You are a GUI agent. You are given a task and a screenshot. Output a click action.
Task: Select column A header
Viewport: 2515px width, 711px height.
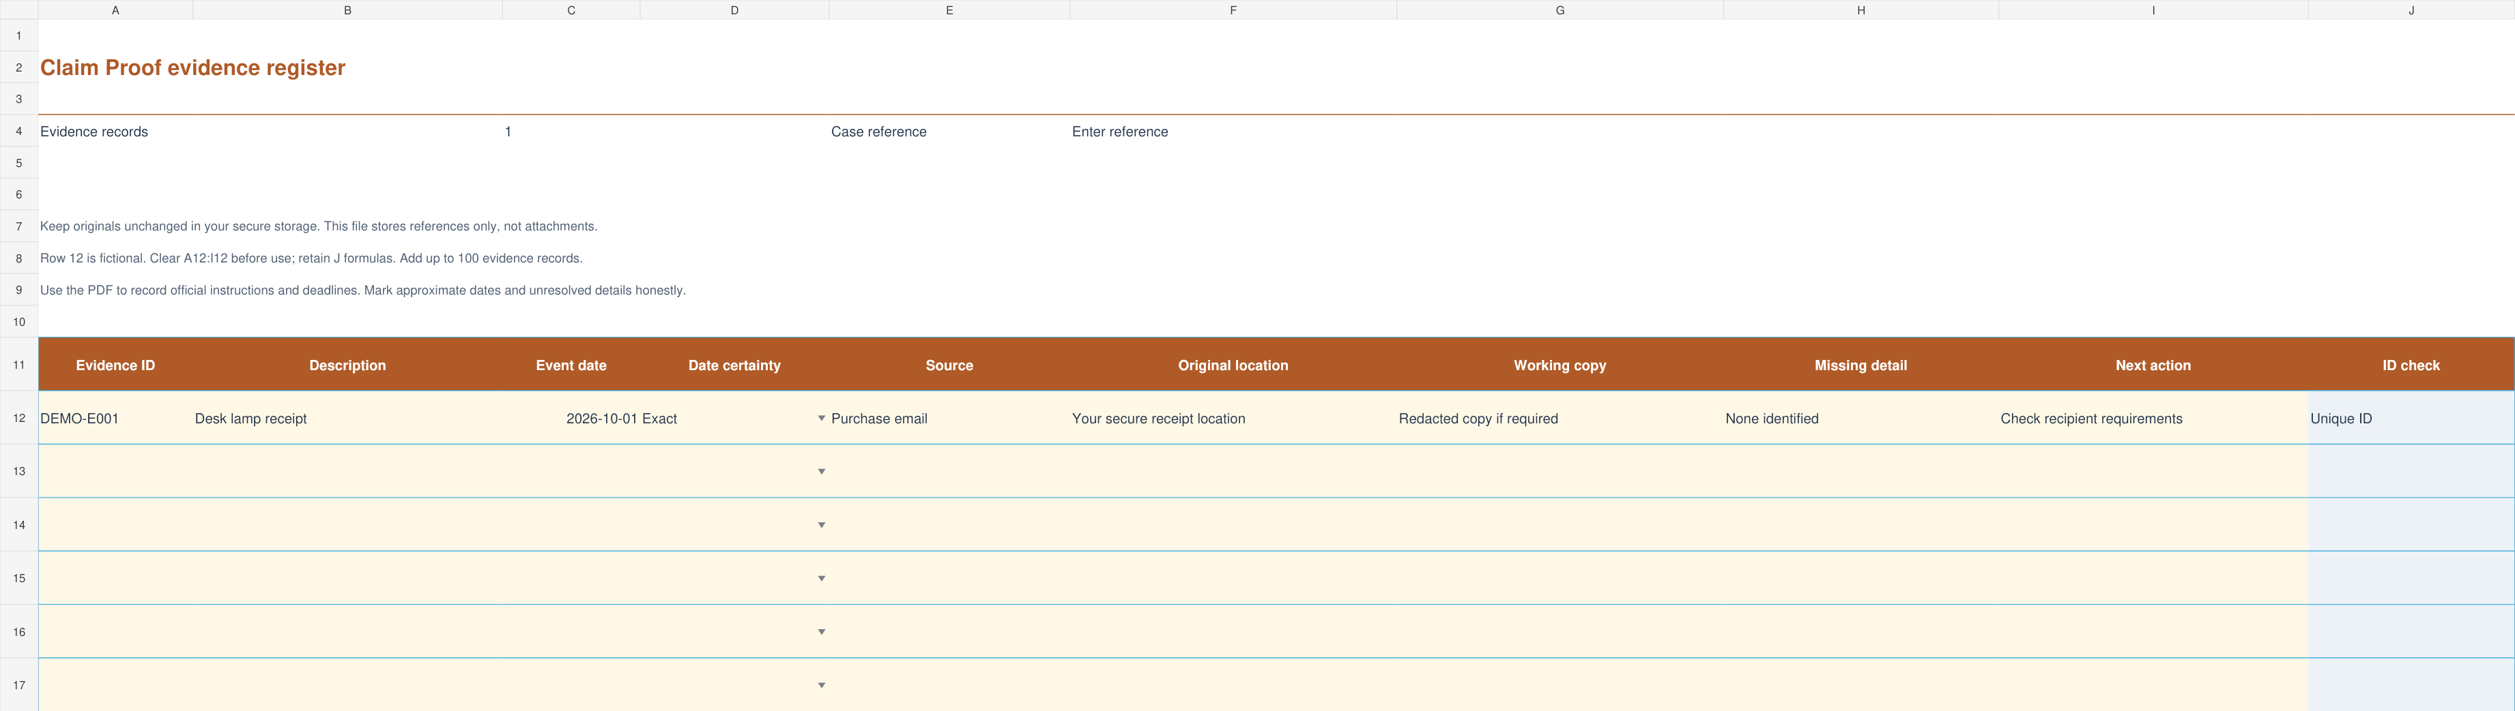click(115, 10)
